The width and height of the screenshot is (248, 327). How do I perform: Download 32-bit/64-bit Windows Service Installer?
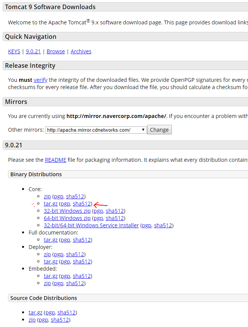tap(91, 225)
